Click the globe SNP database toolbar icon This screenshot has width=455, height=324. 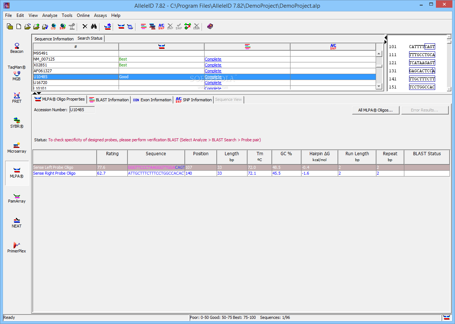coord(63,26)
